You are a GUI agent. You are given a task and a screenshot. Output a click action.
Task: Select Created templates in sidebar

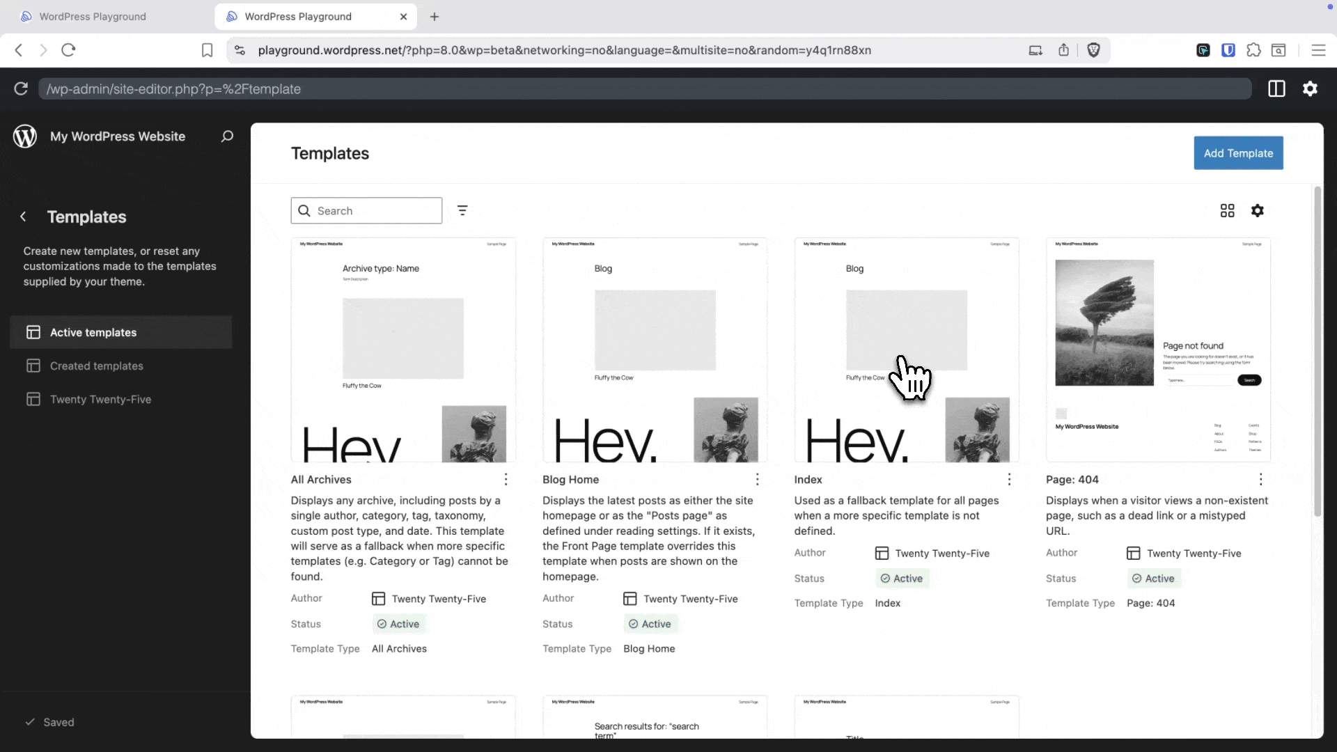[x=97, y=366]
